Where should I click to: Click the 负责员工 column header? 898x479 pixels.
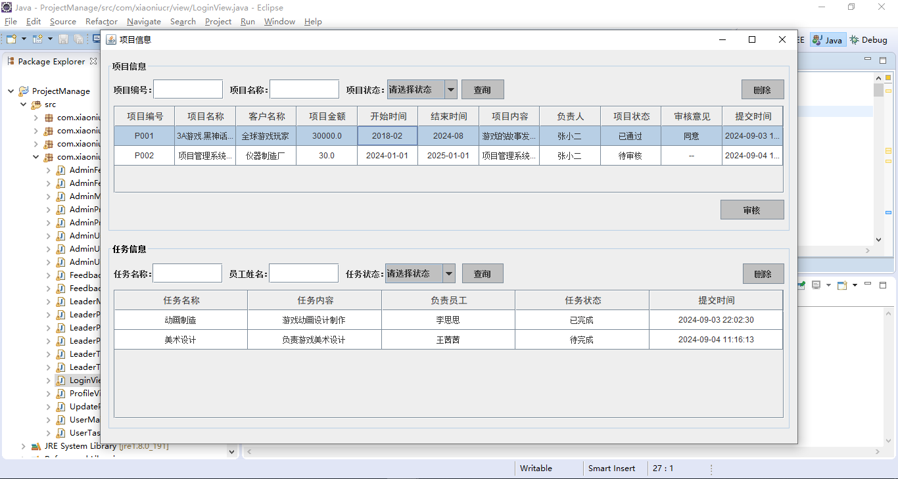click(x=448, y=300)
